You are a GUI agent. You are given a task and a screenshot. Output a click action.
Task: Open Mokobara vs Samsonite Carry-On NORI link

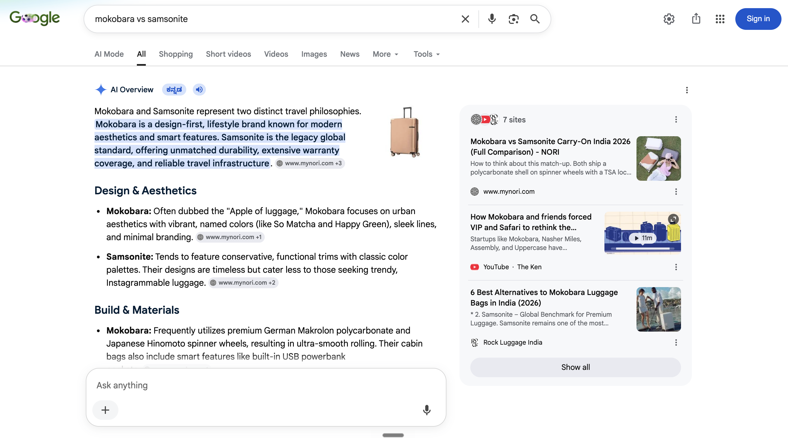(x=550, y=147)
